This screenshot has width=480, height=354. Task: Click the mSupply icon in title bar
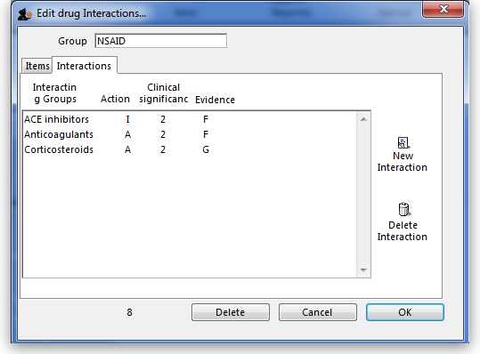click(x=24, y=14)
